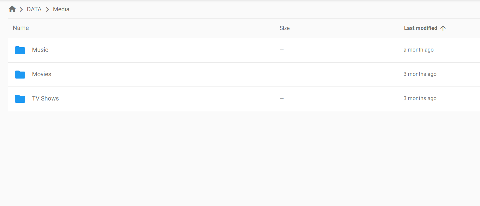
Task: Sort the list by Size column
Action: click(285, 28)
